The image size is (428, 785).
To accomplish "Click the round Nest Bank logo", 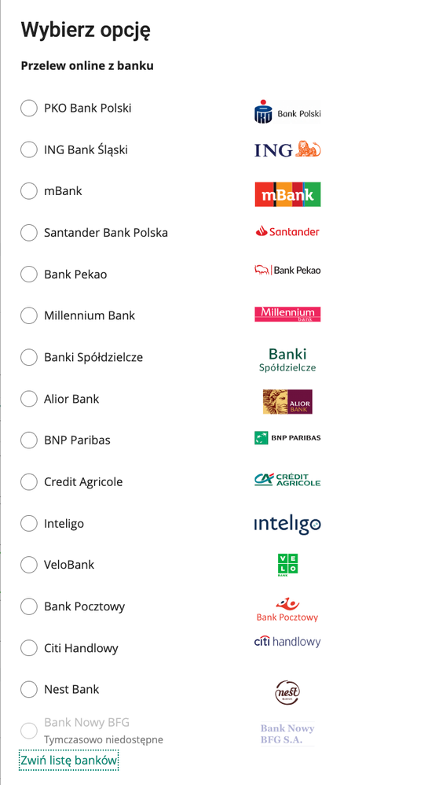I will (287, 692).
